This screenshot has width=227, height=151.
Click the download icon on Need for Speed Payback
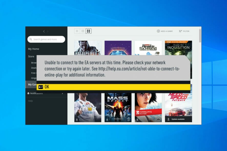coord(168,119)
